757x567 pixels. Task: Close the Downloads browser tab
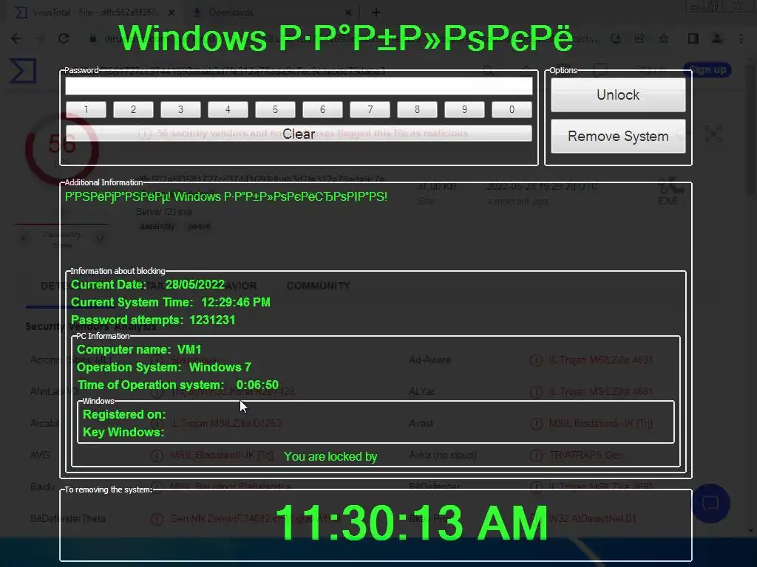[x=349, y=13]
